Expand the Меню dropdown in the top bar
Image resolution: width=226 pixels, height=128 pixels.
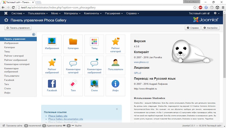point(56,13)
